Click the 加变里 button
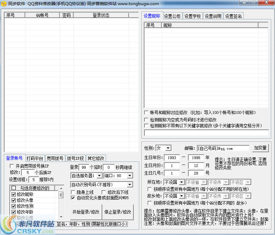 point(260,148)
